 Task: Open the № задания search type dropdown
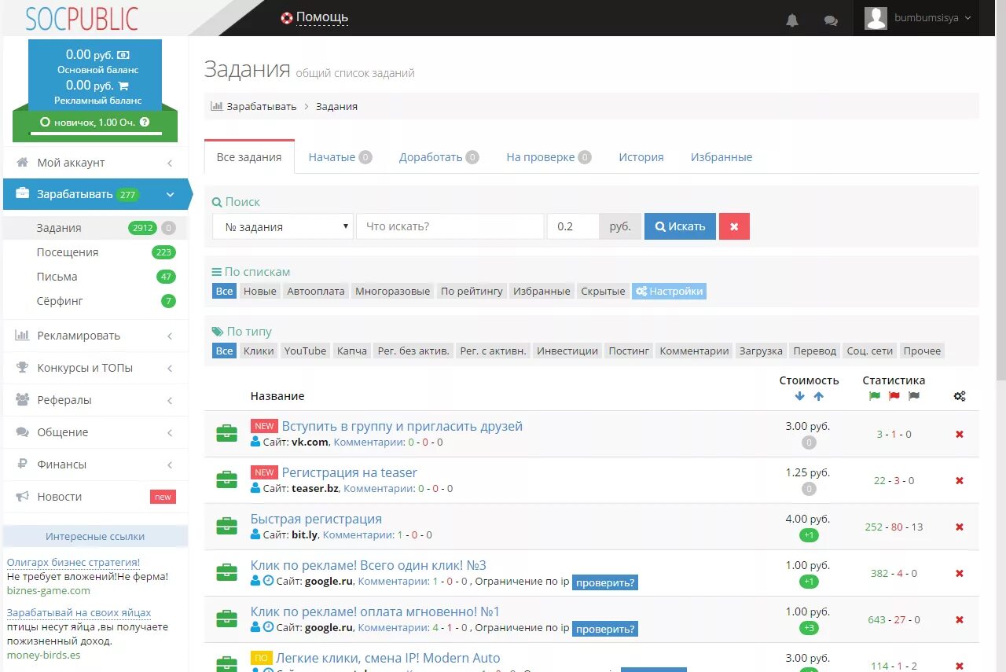[283, 226]
